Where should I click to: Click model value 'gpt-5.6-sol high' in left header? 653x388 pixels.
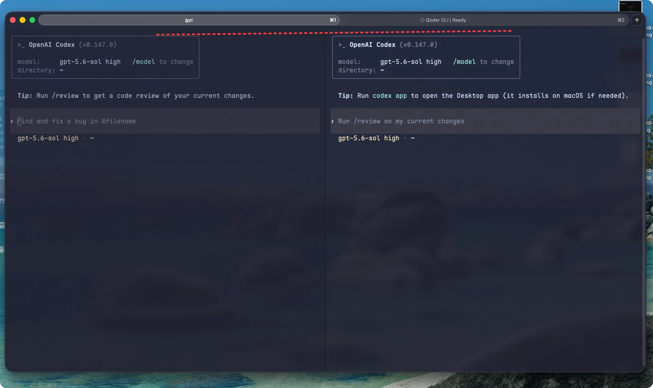coord(90,62)
